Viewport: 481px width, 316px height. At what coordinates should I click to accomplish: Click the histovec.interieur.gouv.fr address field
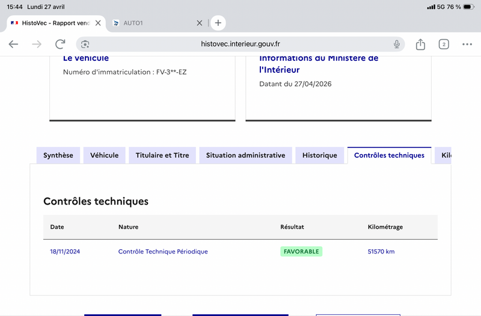coord(240,44)
